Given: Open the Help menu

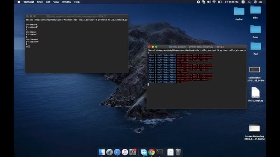Looking at the screenshot, I should pos(77,2).
